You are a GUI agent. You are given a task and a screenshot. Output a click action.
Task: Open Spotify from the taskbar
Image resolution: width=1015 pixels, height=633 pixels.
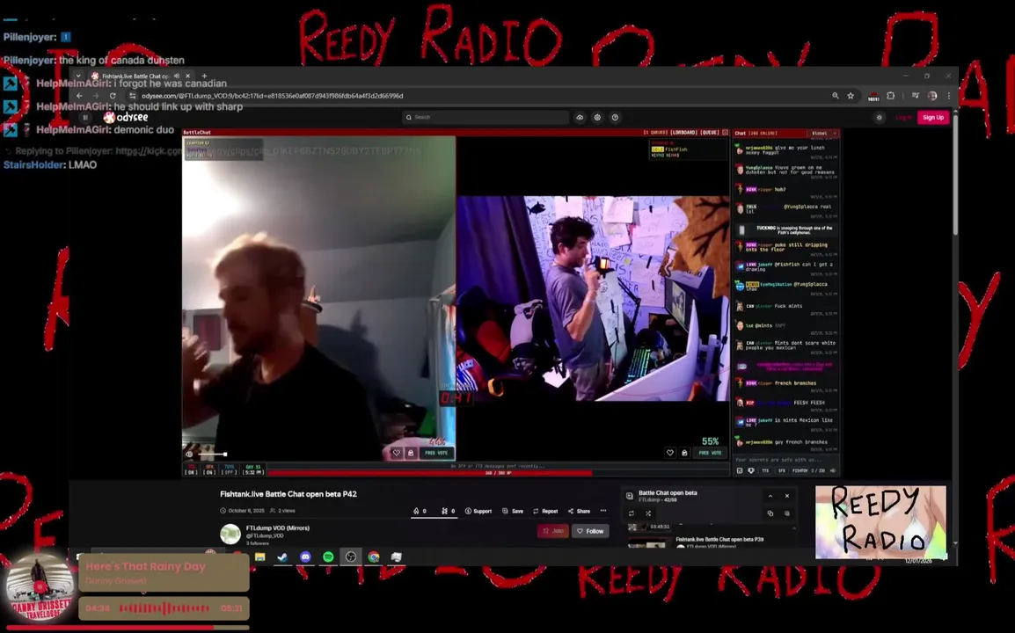point(328,557)
